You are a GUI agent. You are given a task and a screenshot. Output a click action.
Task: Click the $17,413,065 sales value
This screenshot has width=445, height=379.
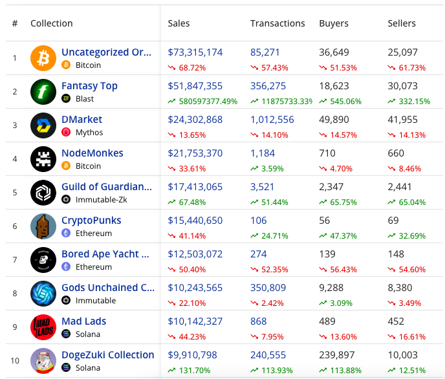[x=195, y=187]
